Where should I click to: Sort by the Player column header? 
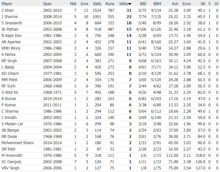[x=7, y=4]
